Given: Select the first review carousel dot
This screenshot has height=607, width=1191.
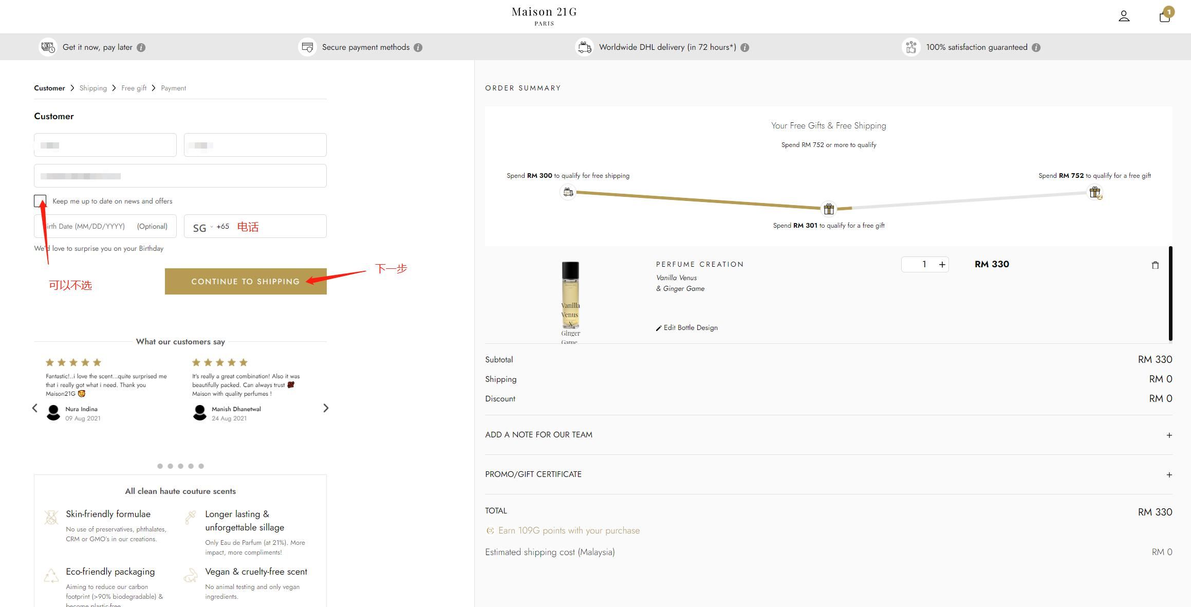Looking at the screenshot, I should (160, 466).
